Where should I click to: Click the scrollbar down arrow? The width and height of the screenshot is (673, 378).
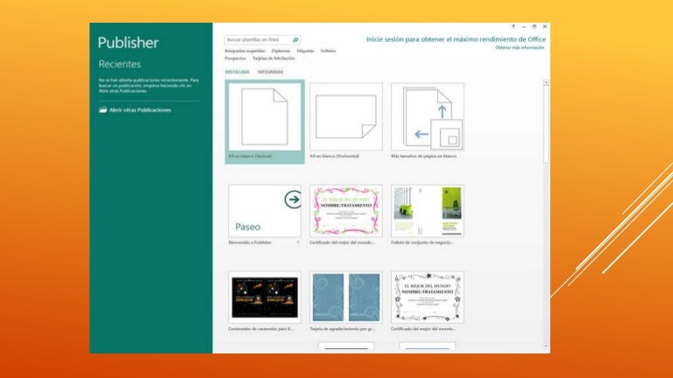pos(546,346)
